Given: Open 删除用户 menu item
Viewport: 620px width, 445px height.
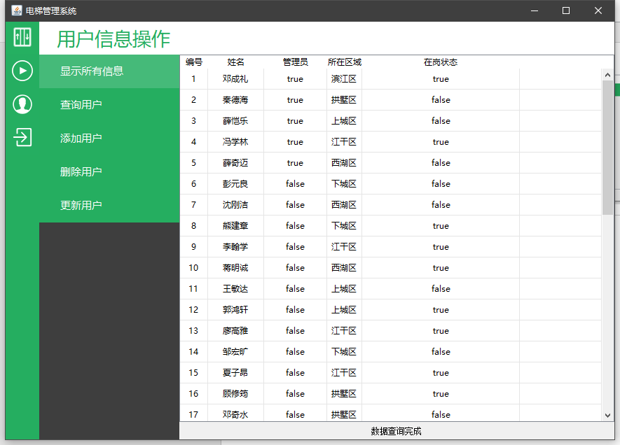Looking at the screenshot, I should (x=109, y=171).
